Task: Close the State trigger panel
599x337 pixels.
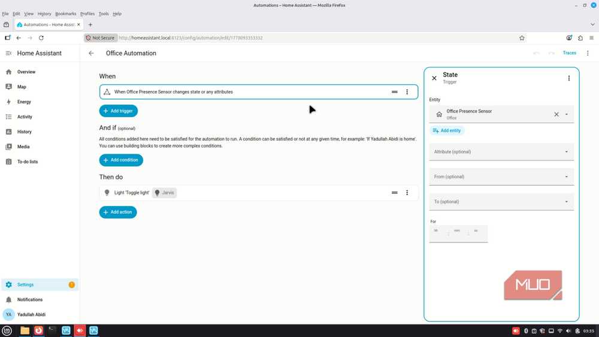Action: 434,78
